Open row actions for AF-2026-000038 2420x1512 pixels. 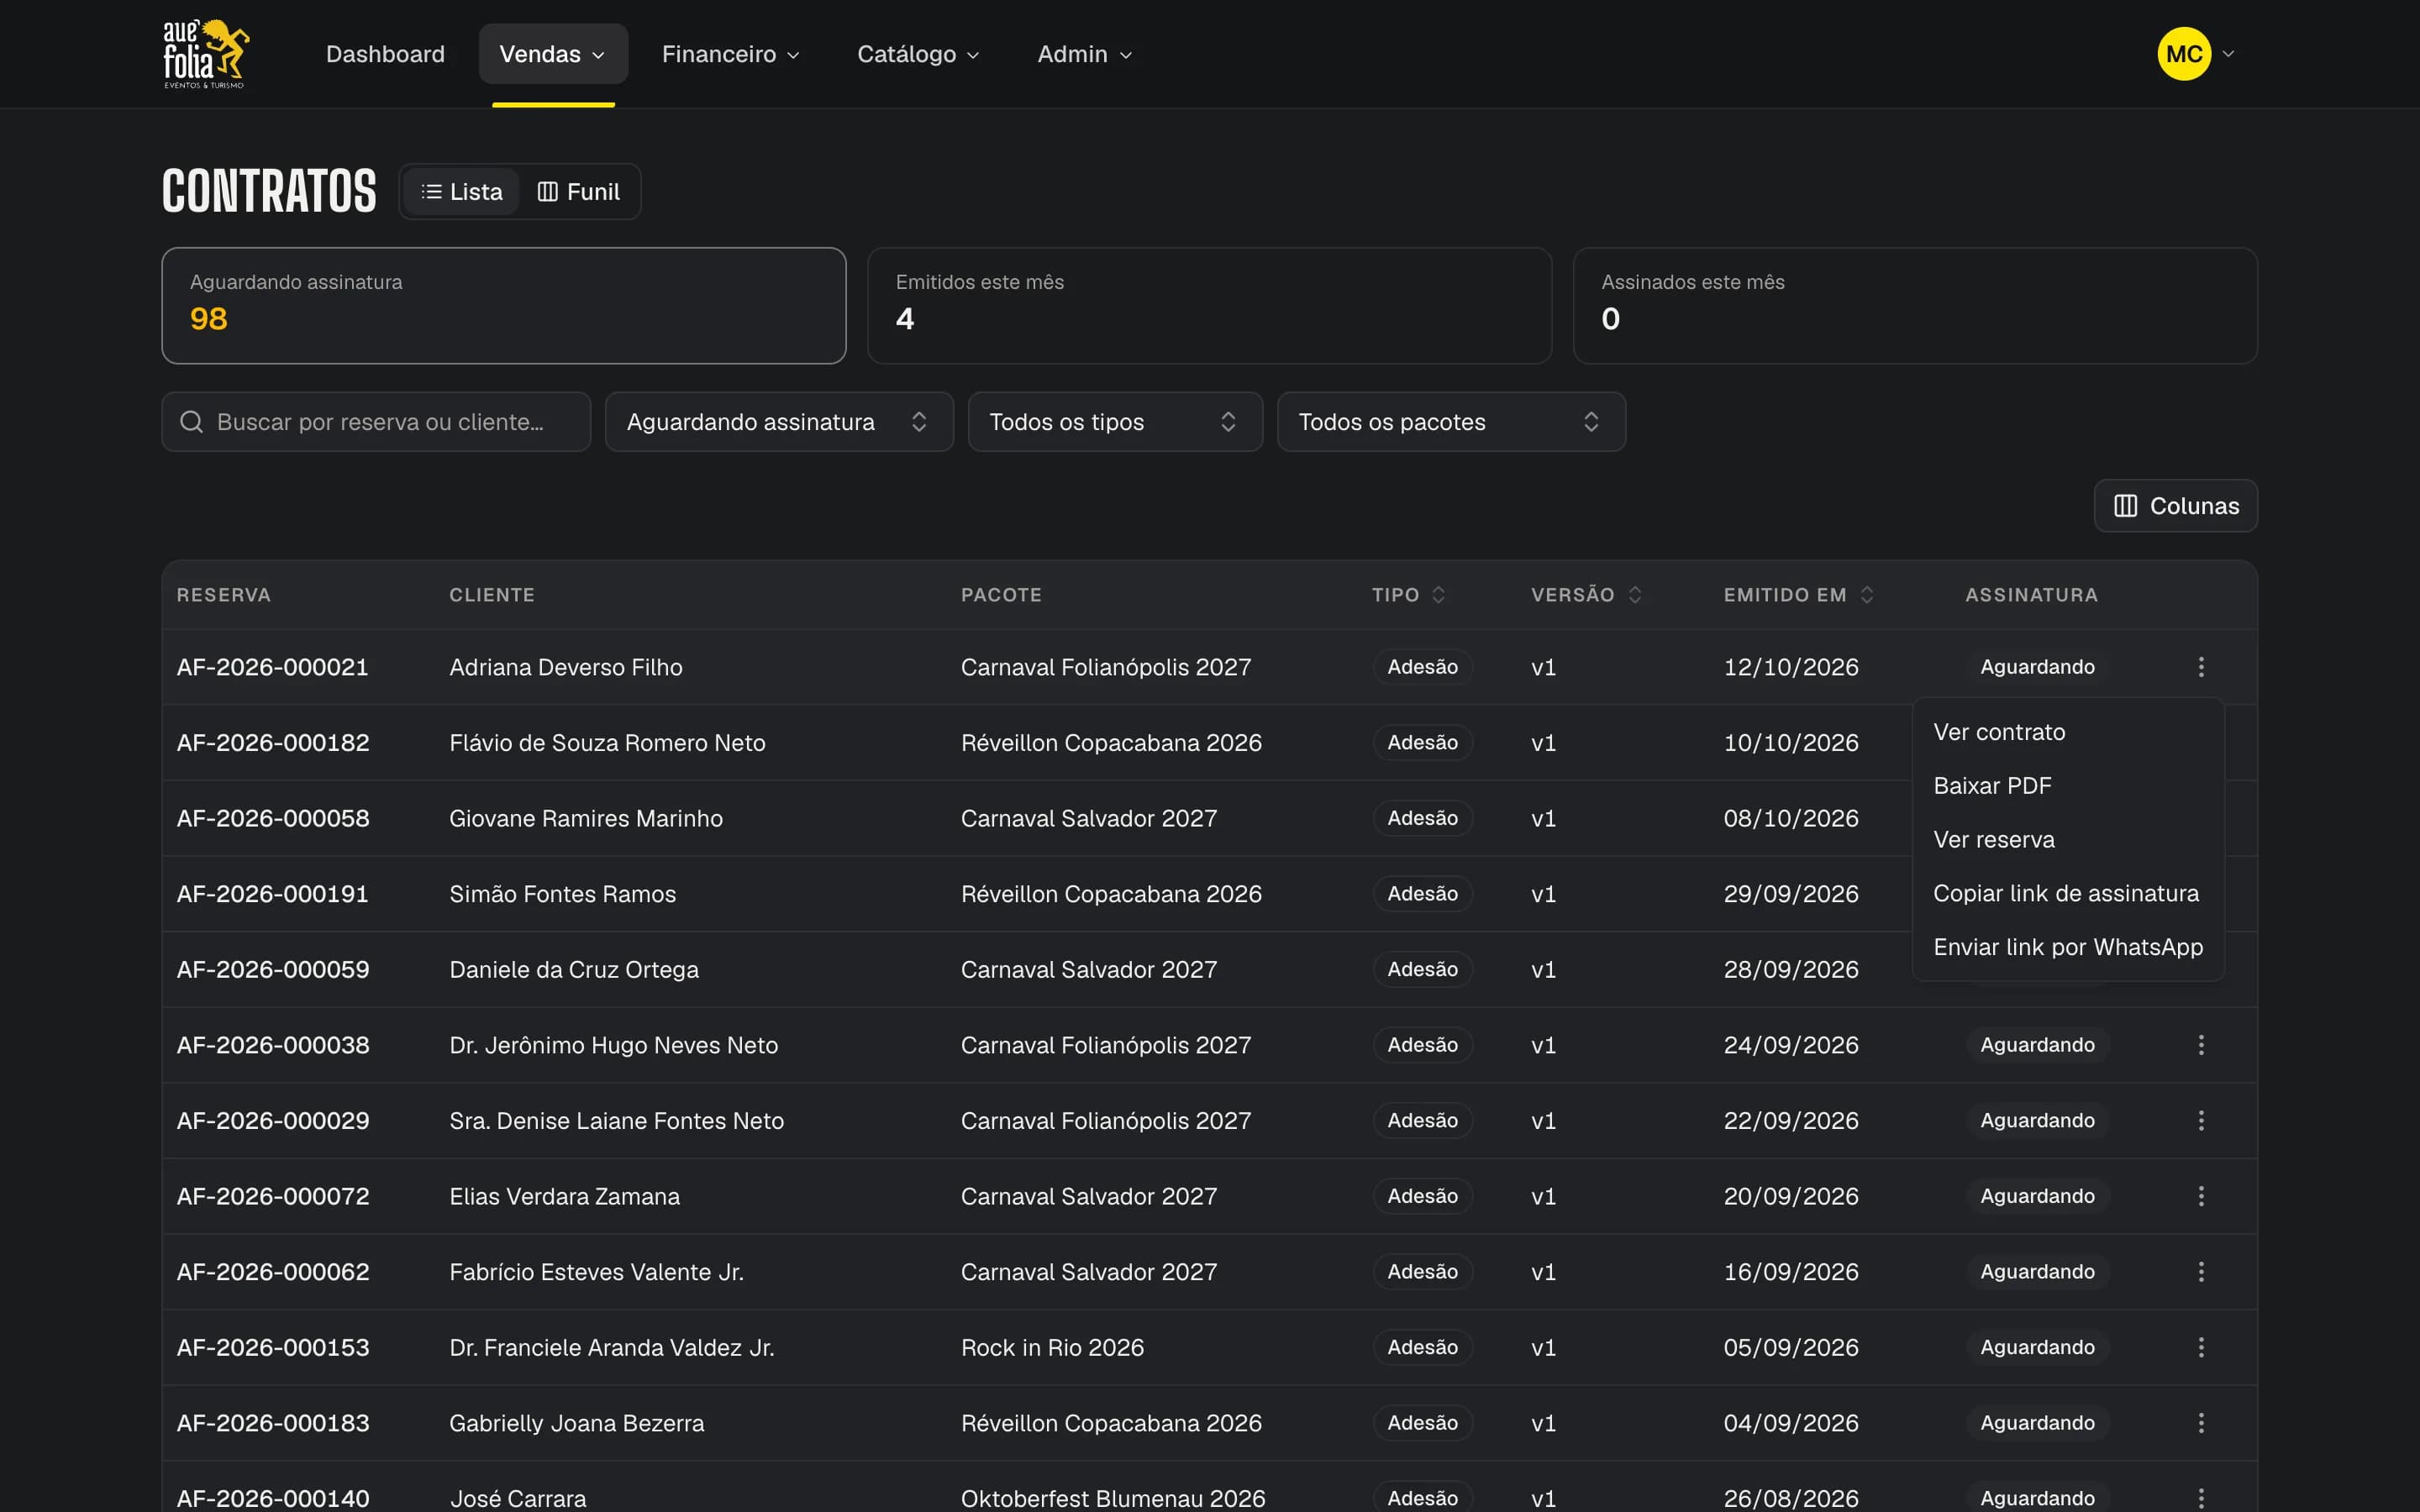click(2200, 1045)
